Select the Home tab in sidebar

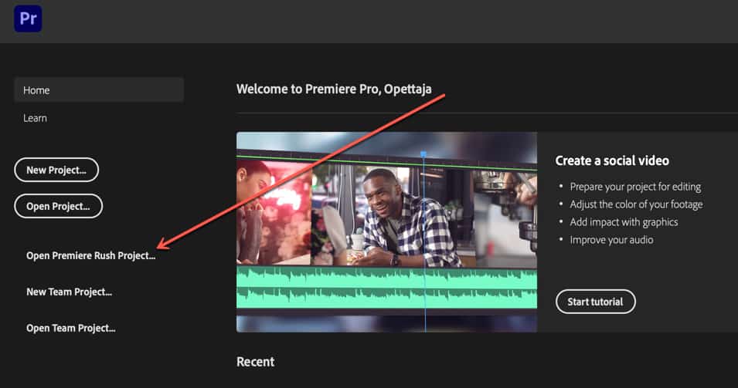coord(99,89)
